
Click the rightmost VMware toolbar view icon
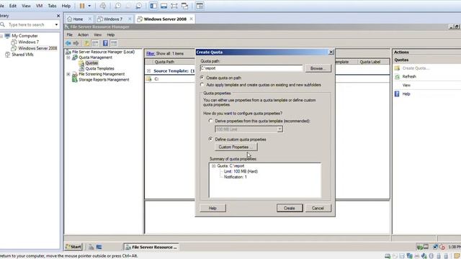click(x=200, y=6)
